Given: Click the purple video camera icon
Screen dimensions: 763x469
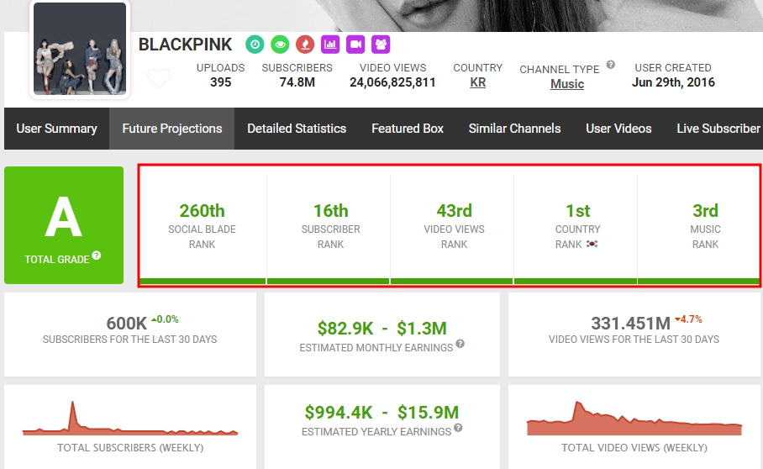Looking at the screenshot, I should tap(355, 45).
